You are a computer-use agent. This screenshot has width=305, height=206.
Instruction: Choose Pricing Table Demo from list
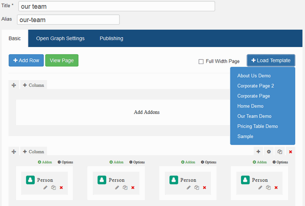click(257, 126)
